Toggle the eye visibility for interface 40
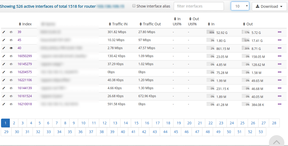This screenshot has width=288, height=146. point(11,48)
